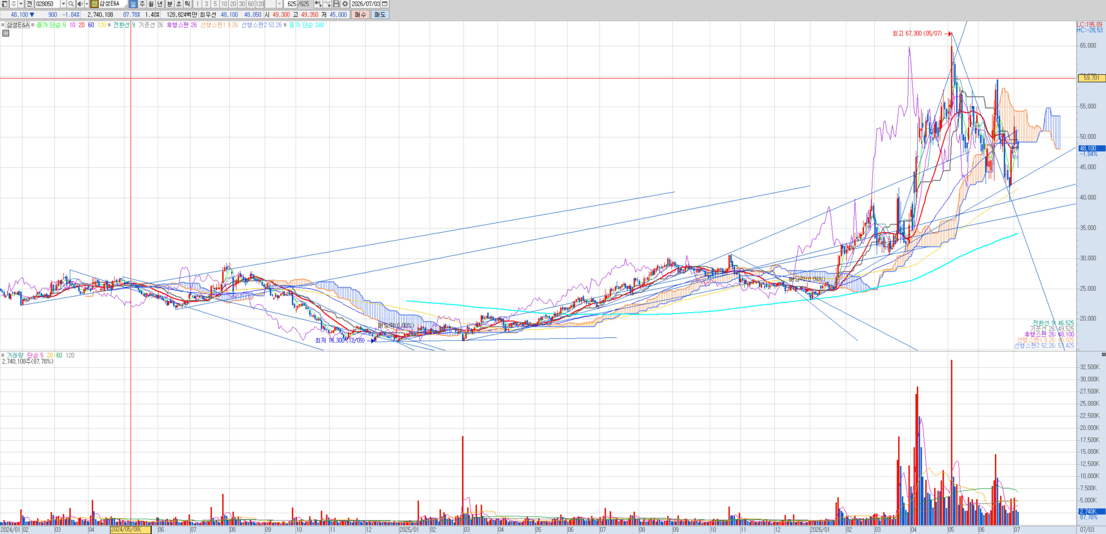Click the panel layout icon at toolbar start
The image size is (1106, 534).
(x=4, y=4)
